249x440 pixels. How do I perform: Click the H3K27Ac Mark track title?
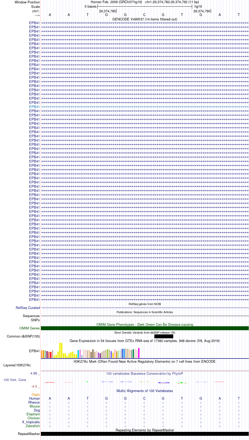coord(145,361)
